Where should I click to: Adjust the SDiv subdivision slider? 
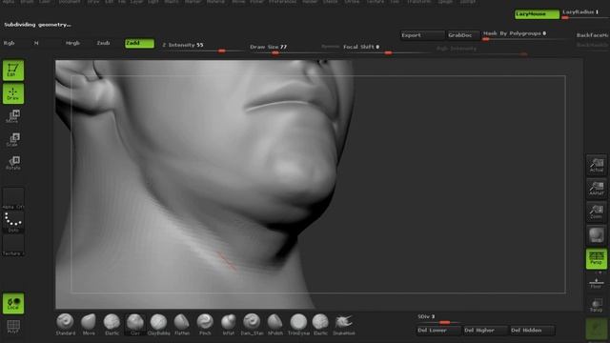pyautogui.click(x=438, y=319)
